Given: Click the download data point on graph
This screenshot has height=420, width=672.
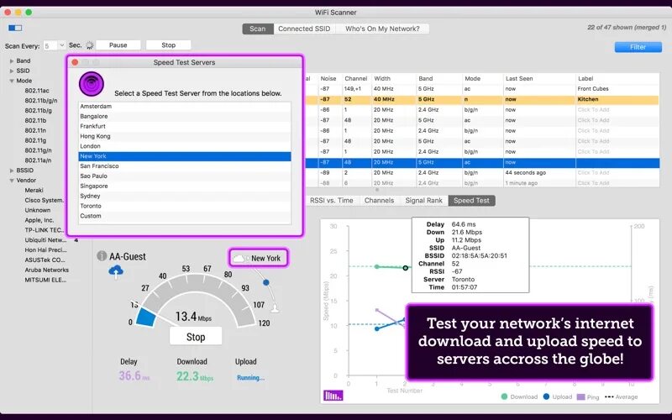Looking at the screenshot, I should pyautogui.click(x=406, y=268).
